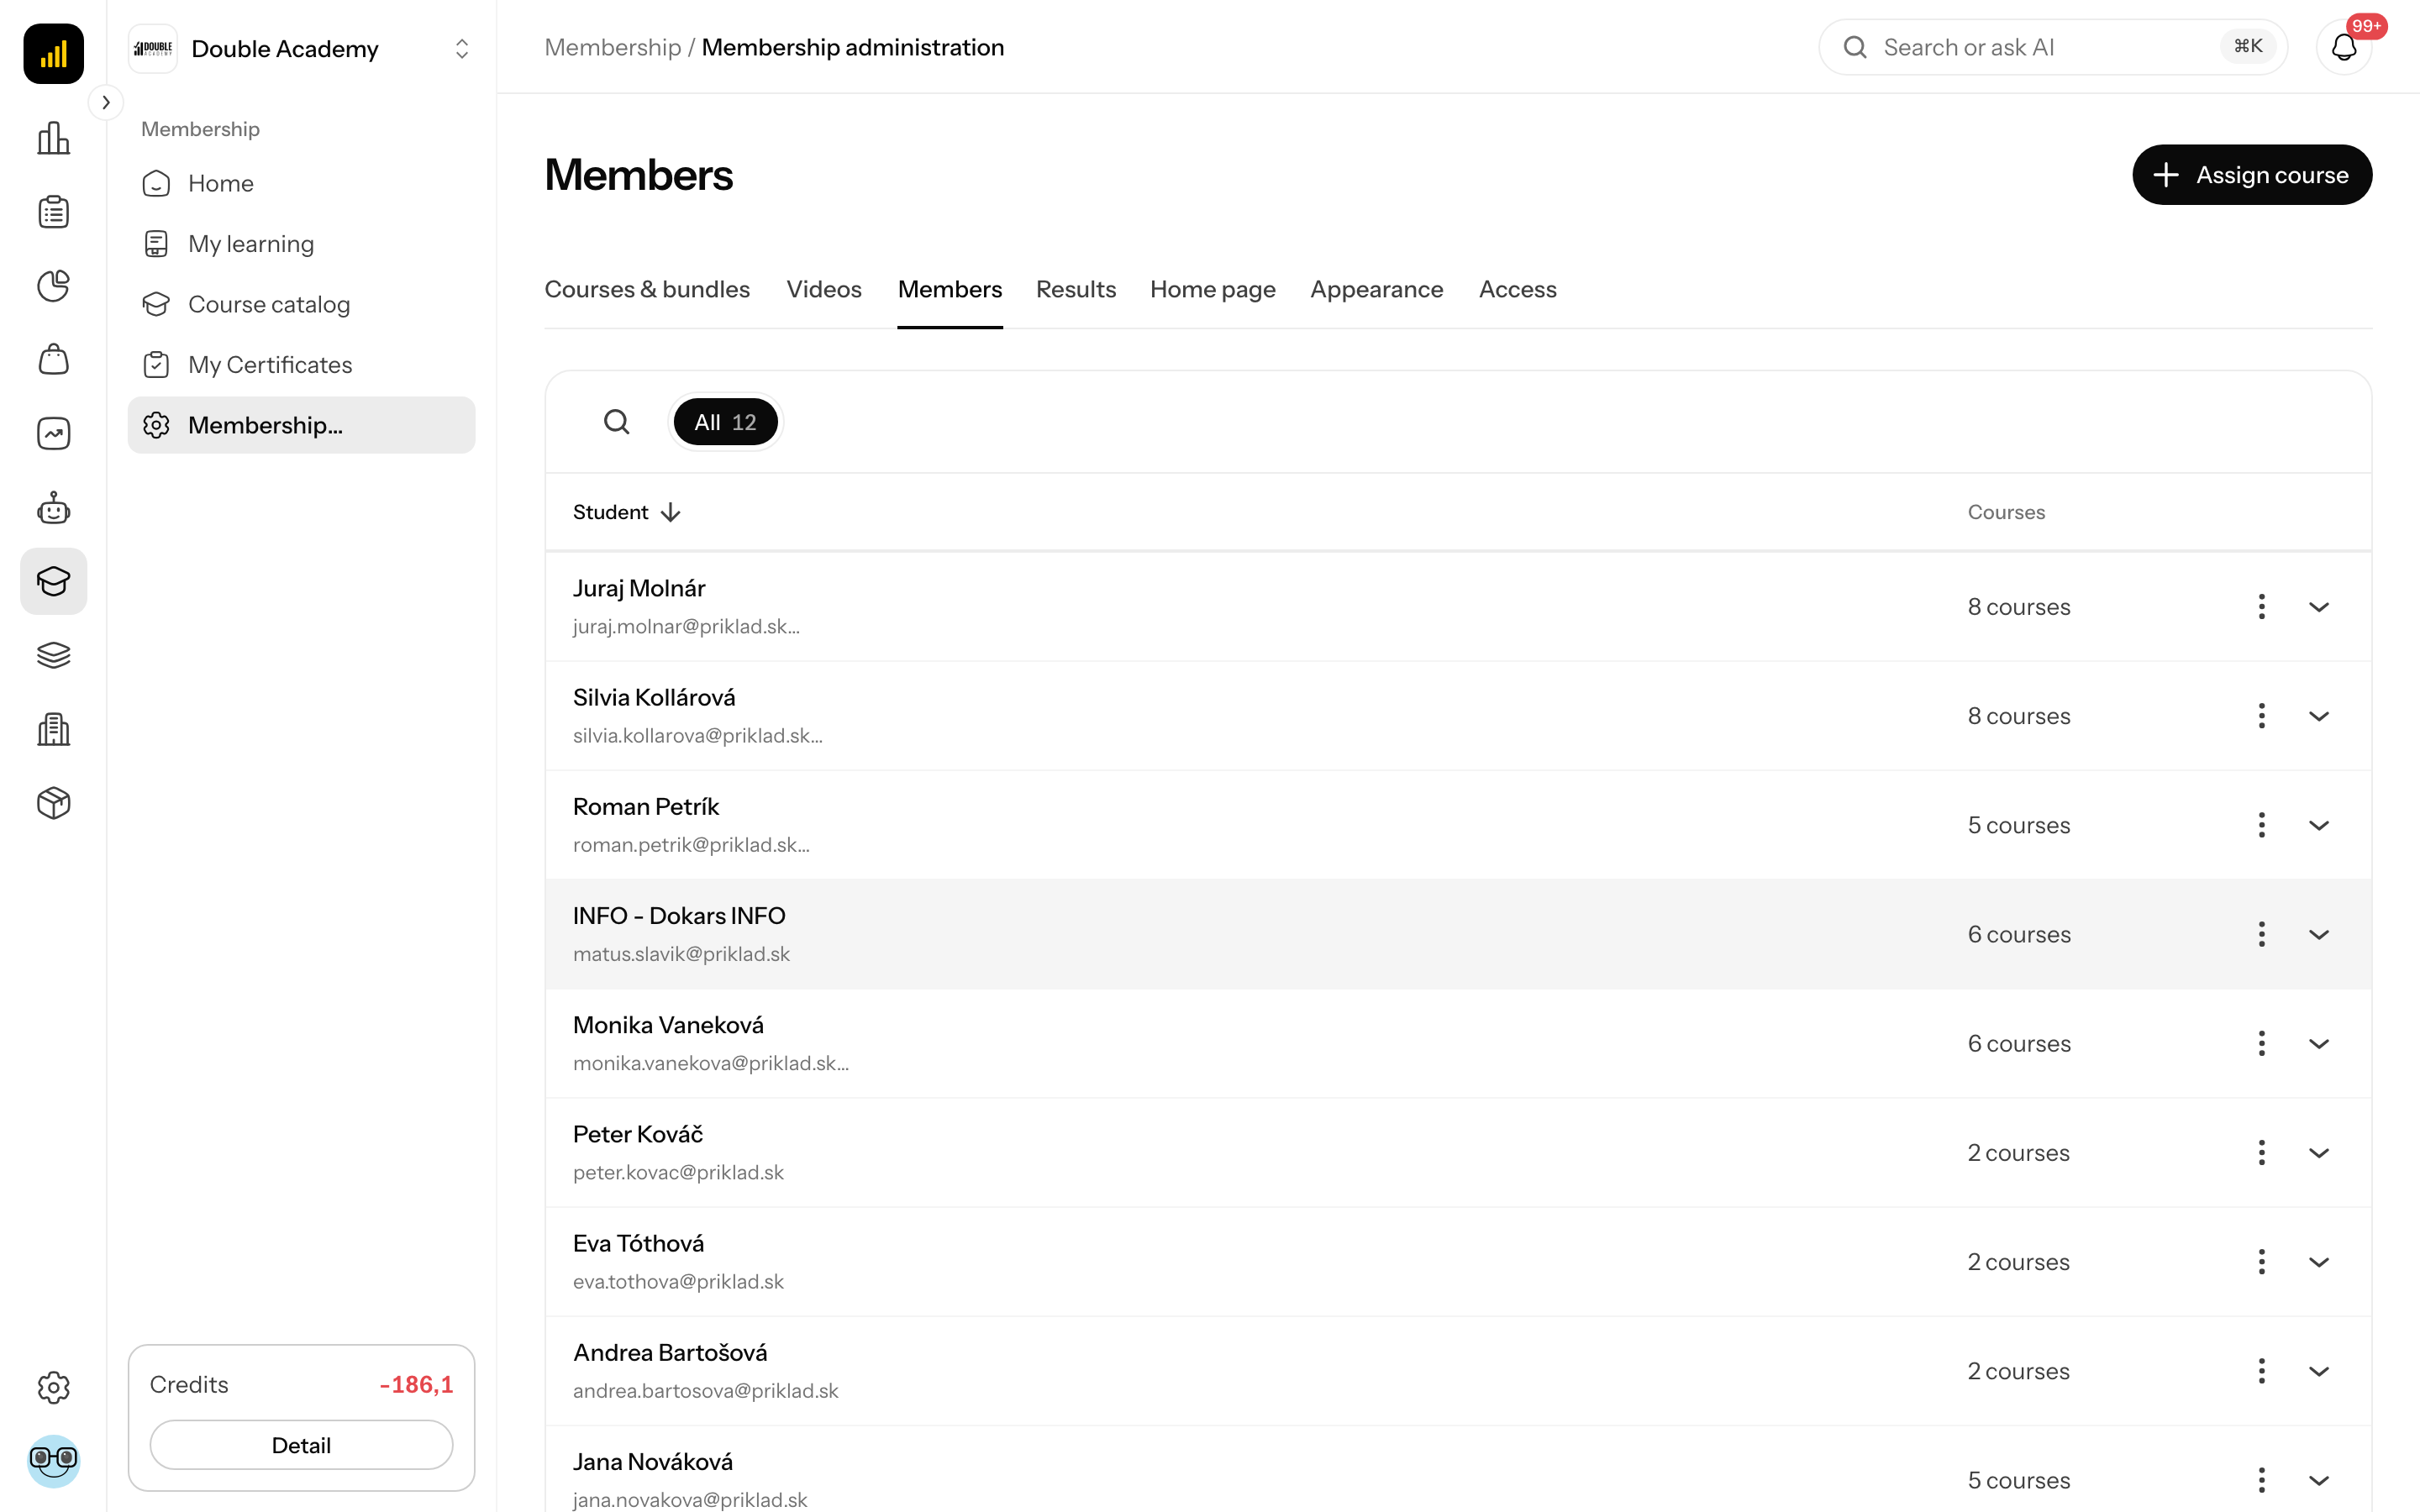Open the notifications bell with 99+ badge
Image resolution: width=2420 pixels, height=1512 pixels.
point(2344,47)
